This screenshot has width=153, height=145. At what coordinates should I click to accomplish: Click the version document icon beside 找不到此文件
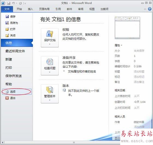point(64,90)
